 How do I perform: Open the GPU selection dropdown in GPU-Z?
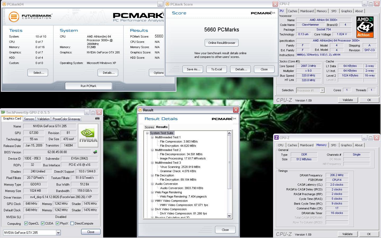click(x=58, y=233)
